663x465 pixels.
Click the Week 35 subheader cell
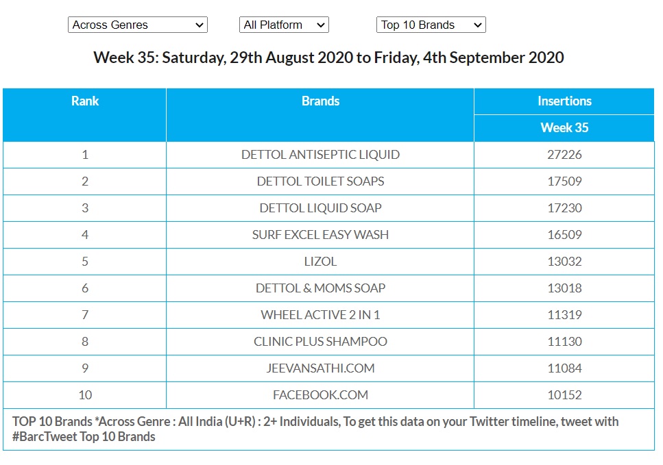click(x=564, y=127)
